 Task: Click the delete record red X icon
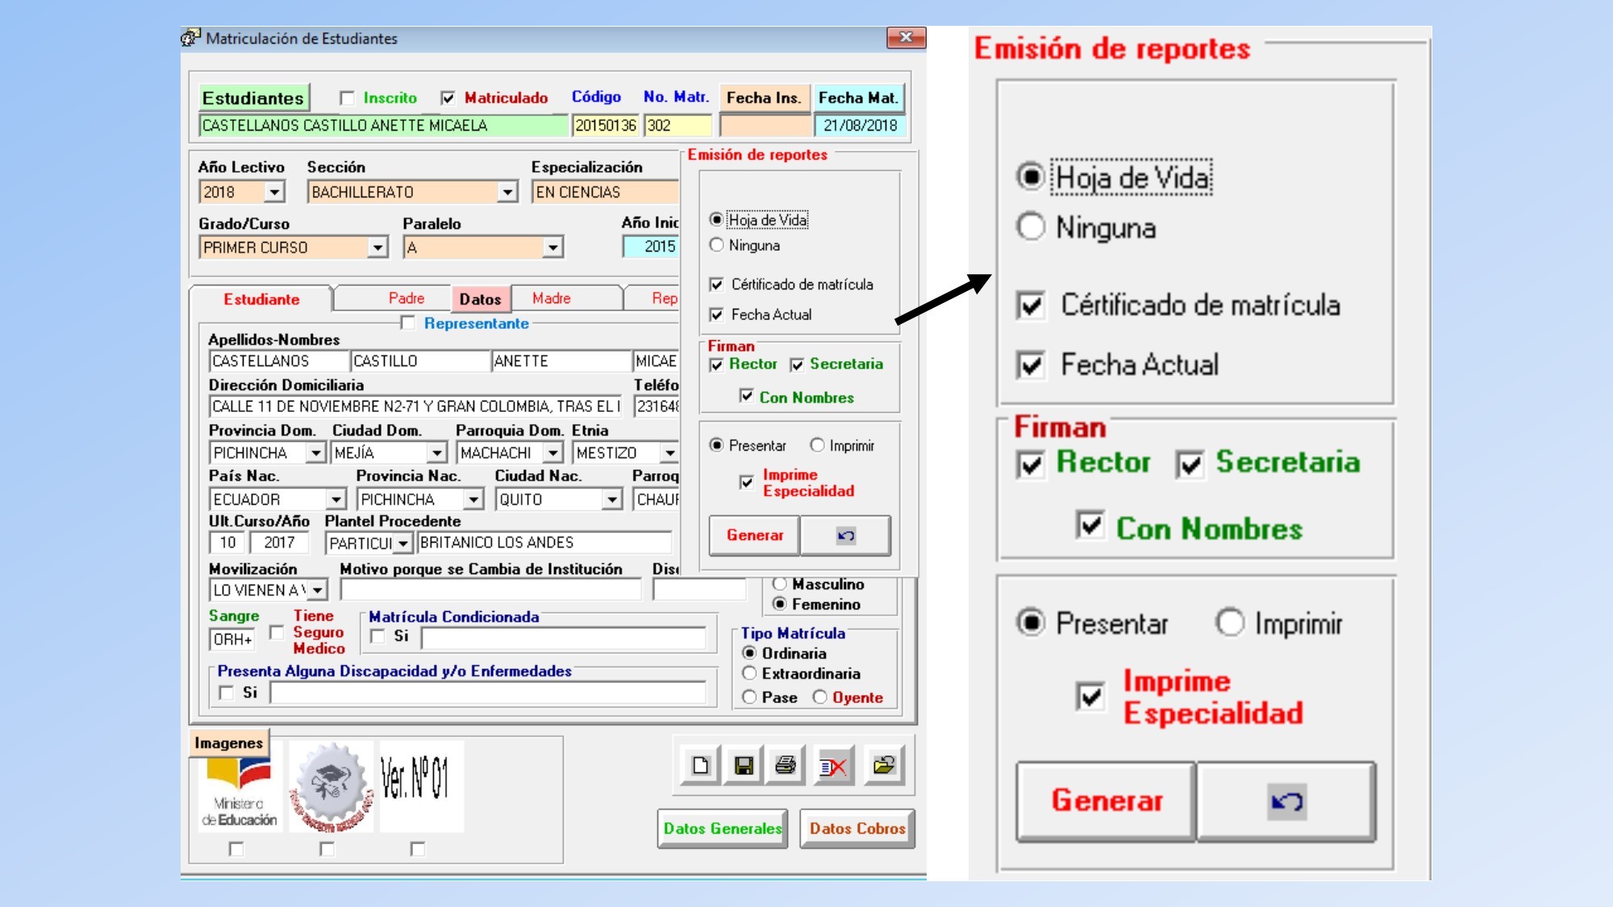(x=833, y=765)
